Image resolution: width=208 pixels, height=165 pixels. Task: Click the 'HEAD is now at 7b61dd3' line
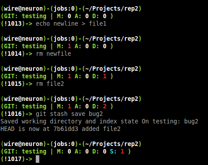tap(61, 129)
